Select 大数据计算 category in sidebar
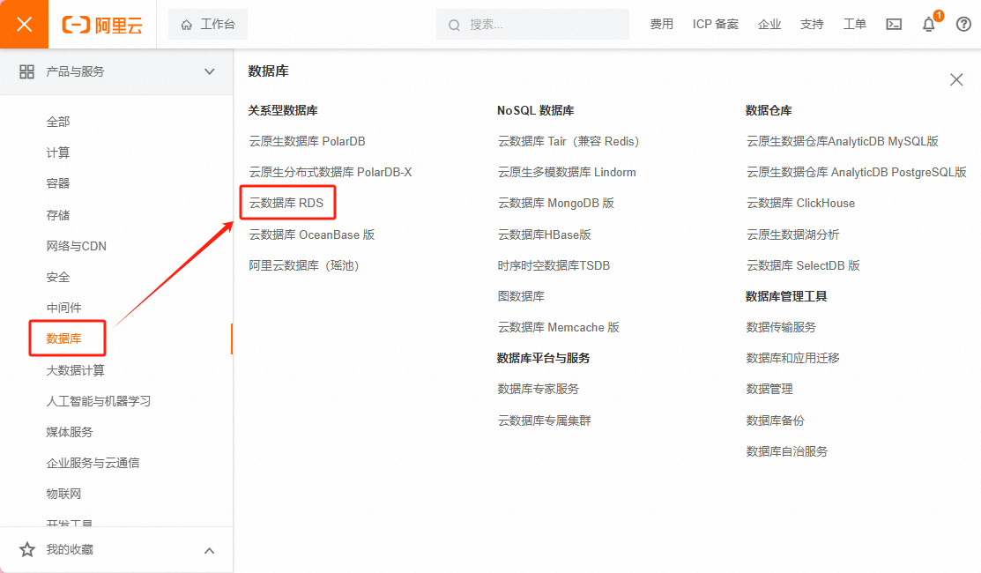 pyautogui.click(x=76, y=370)
